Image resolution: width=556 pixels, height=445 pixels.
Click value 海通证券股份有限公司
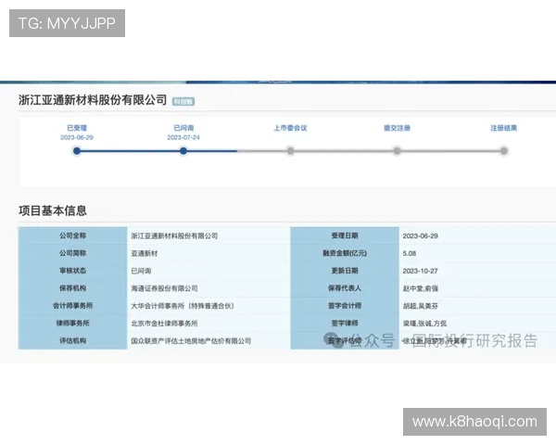click(x=164, y=288)
